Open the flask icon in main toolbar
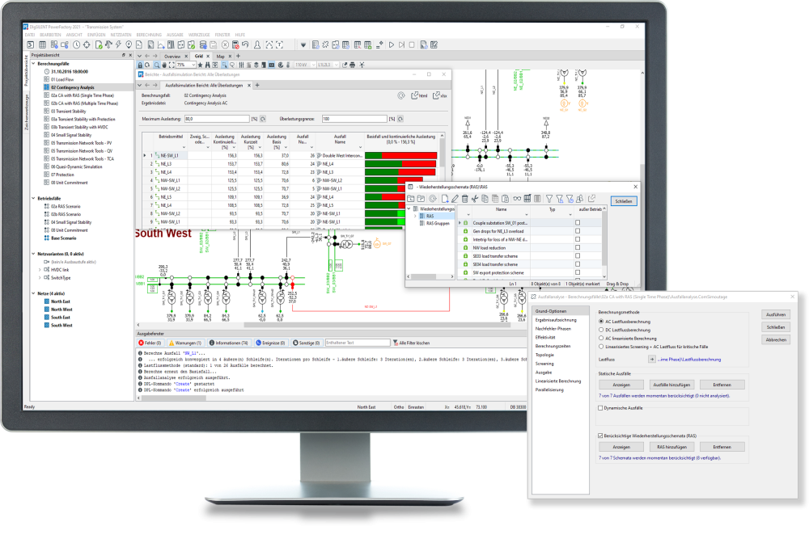Screen dimensions: 809x539 coord(257,44)
